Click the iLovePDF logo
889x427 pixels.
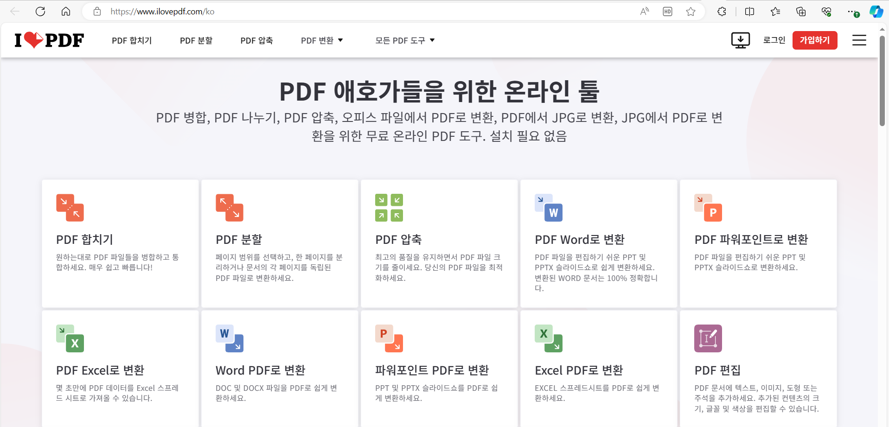pyautogui.click(x=49, y=40)
